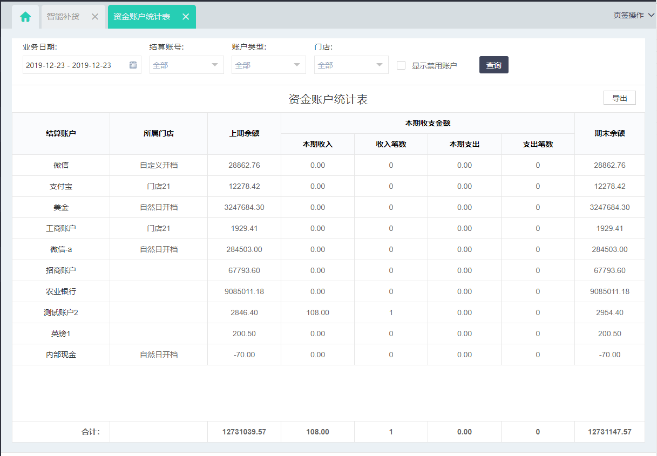The image size is (657, 456).
Task: Select the 微信-a account cell
Action: (x=61, y=249)
